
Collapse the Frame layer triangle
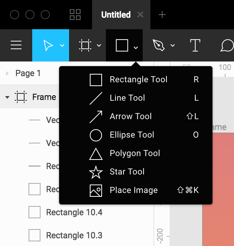click(7, 97)
